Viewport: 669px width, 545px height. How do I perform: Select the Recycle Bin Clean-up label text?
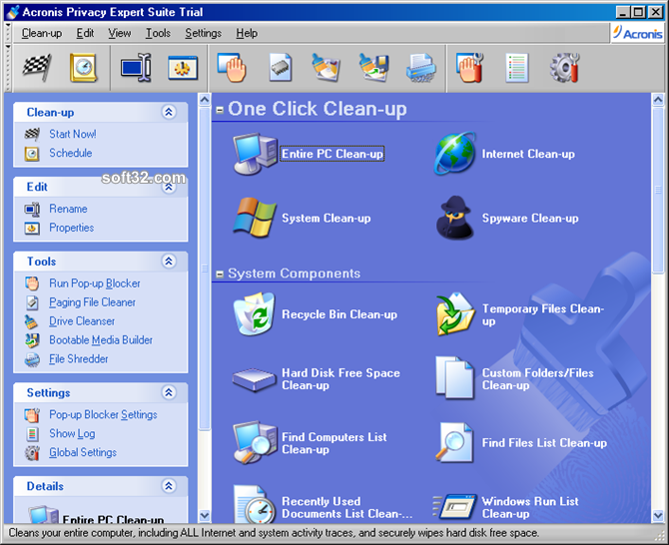[339, 314]
